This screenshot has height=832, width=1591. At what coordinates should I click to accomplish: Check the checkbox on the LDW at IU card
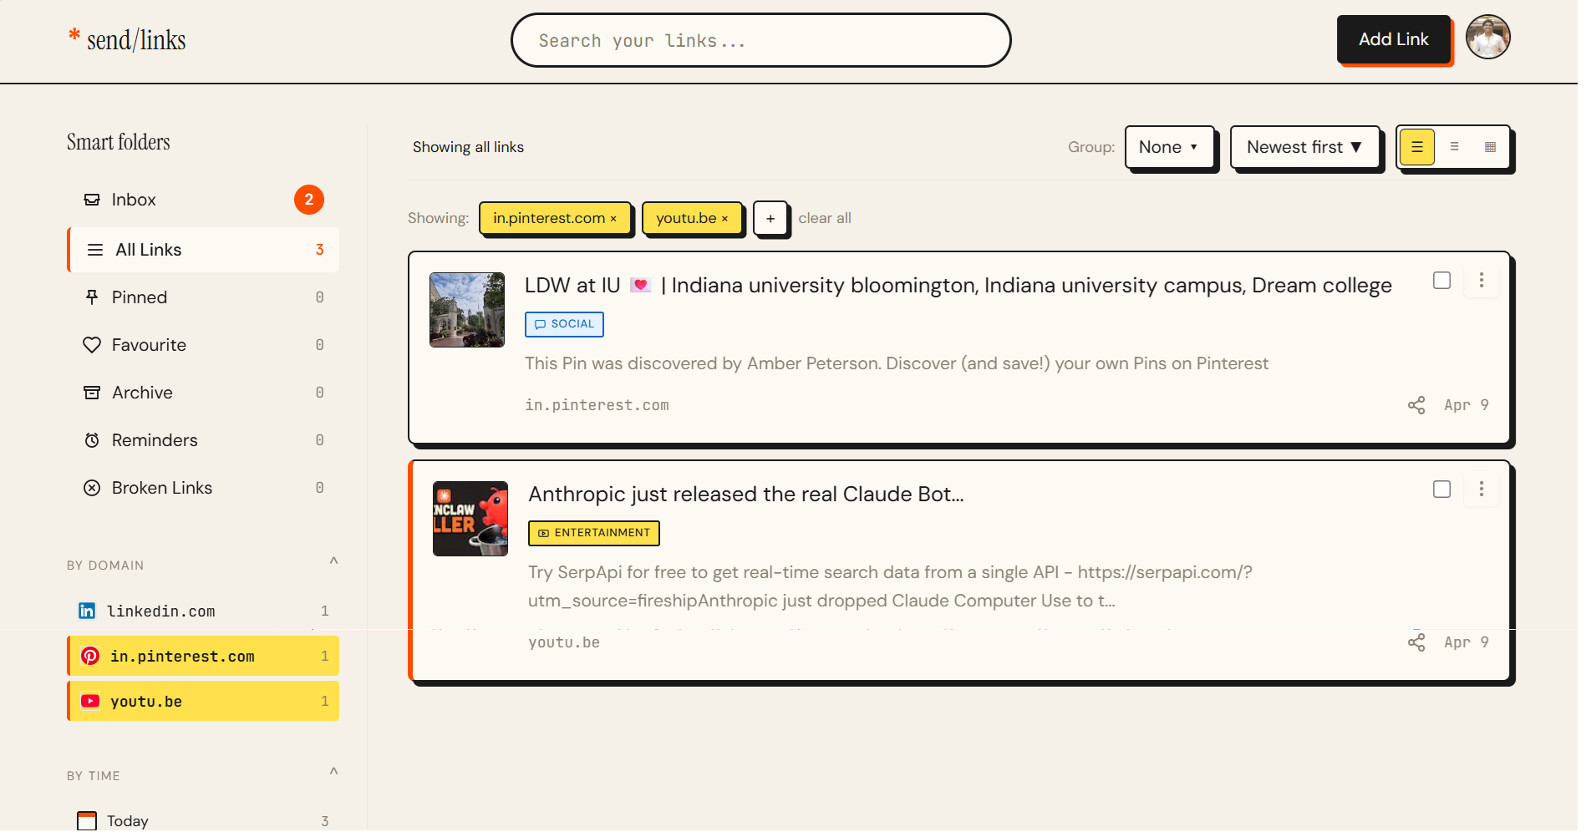click(1441, 280)
